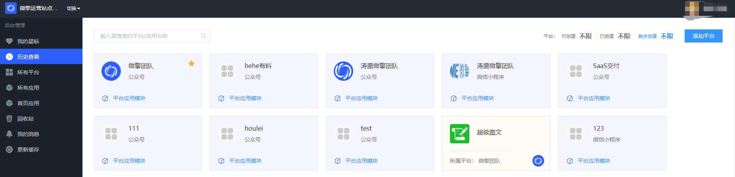Open 平台应用模块 on the 微擎团队 card
This screenshot has width=735, height=177.
[129, 98]
